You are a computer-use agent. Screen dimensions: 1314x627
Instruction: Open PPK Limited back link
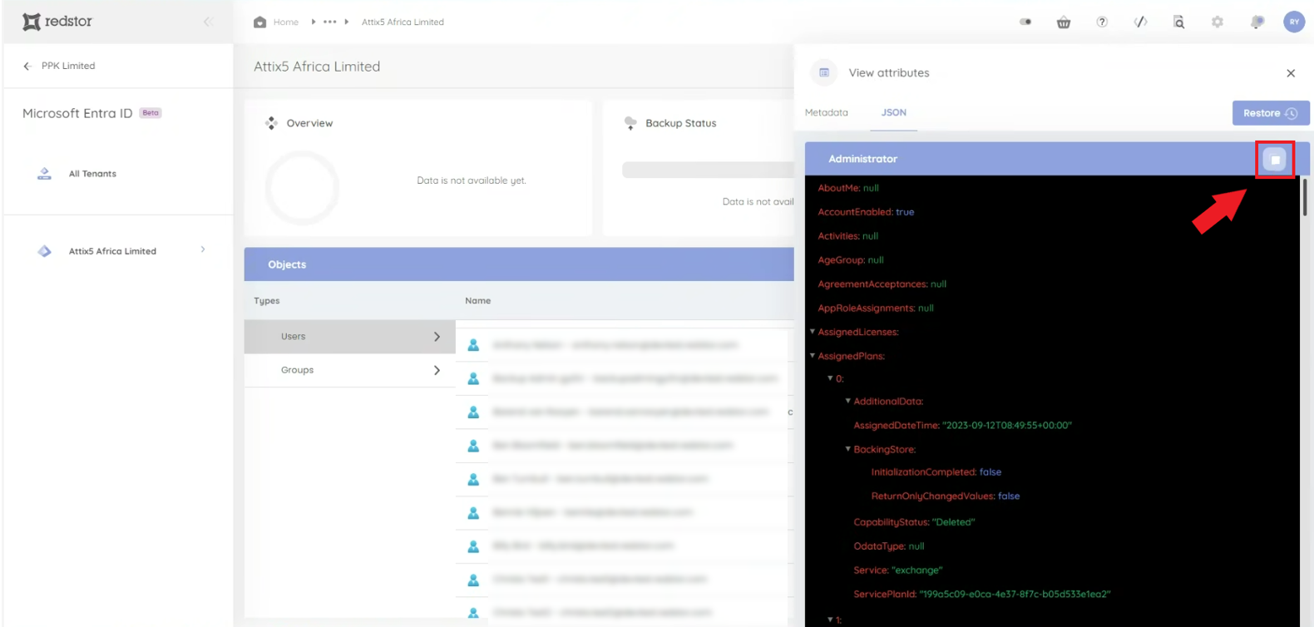click(x=68, y=66)
